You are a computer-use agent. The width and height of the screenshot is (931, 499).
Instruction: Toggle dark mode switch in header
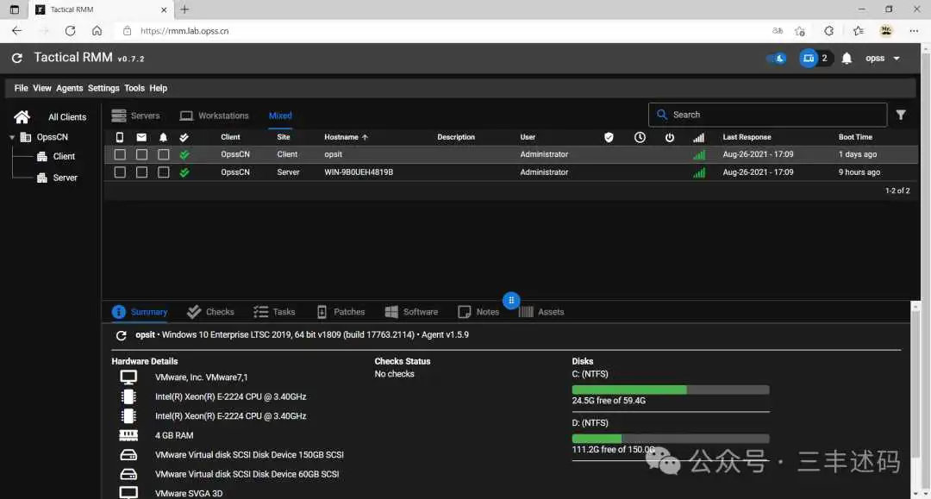776,58
